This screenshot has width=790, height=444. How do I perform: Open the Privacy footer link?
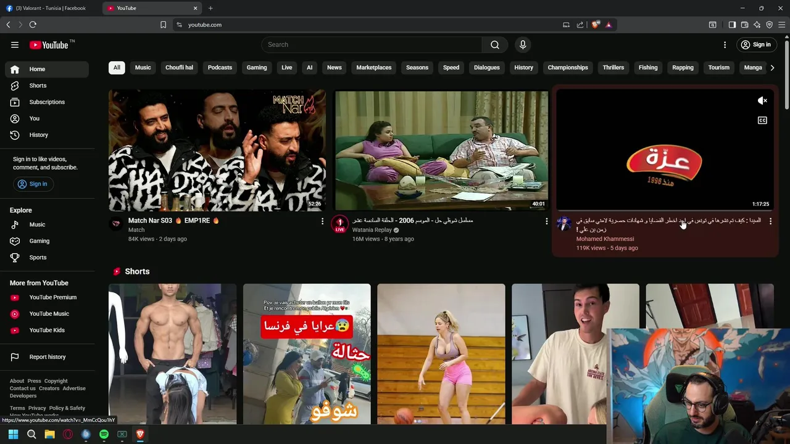[37, 408]
